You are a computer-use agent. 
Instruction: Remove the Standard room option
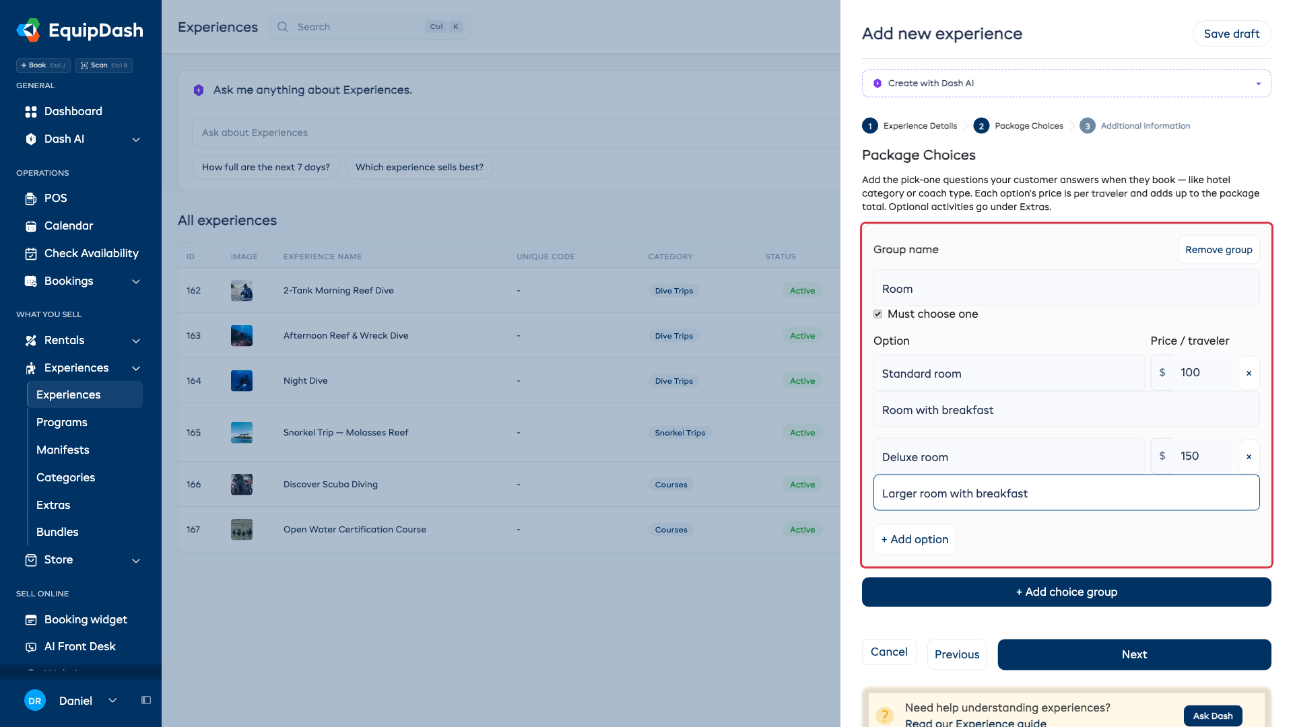(1249, 373)
